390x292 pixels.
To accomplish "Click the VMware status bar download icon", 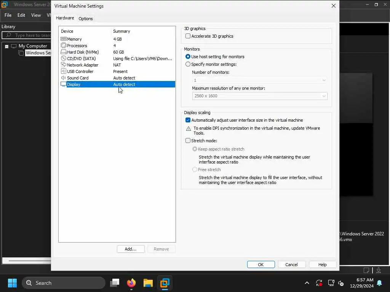I will tap(379, 270).
